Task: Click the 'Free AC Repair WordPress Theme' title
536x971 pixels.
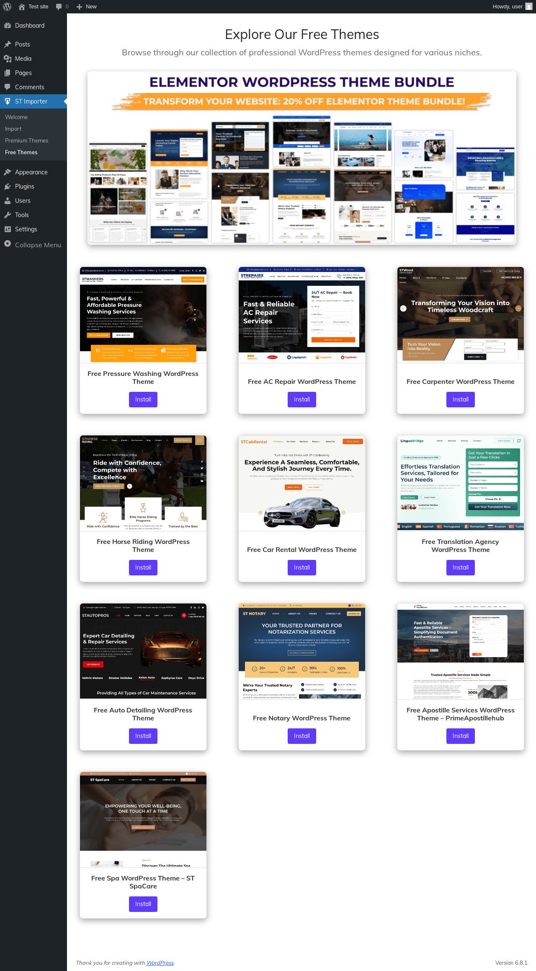Action: click(302, 382)
